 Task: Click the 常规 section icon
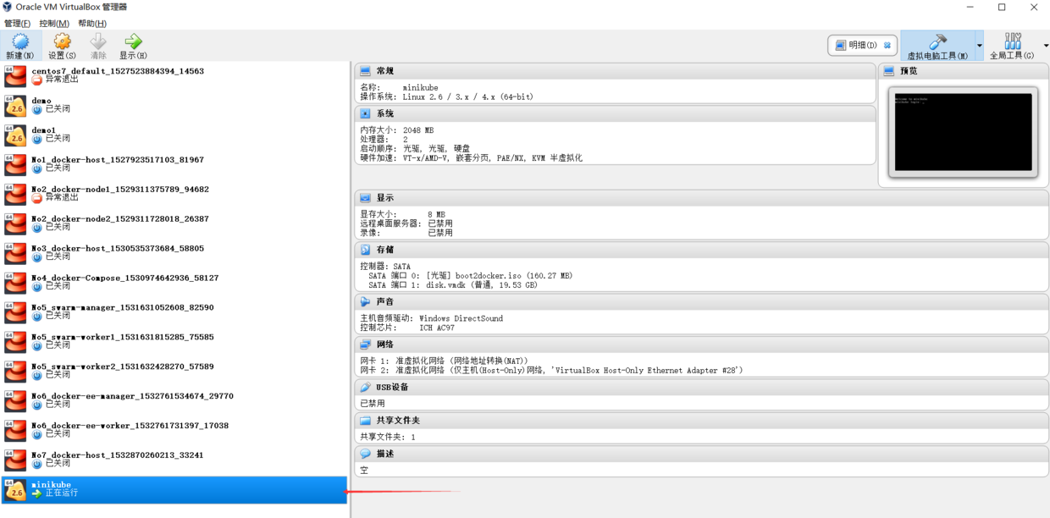coord(365,71)
